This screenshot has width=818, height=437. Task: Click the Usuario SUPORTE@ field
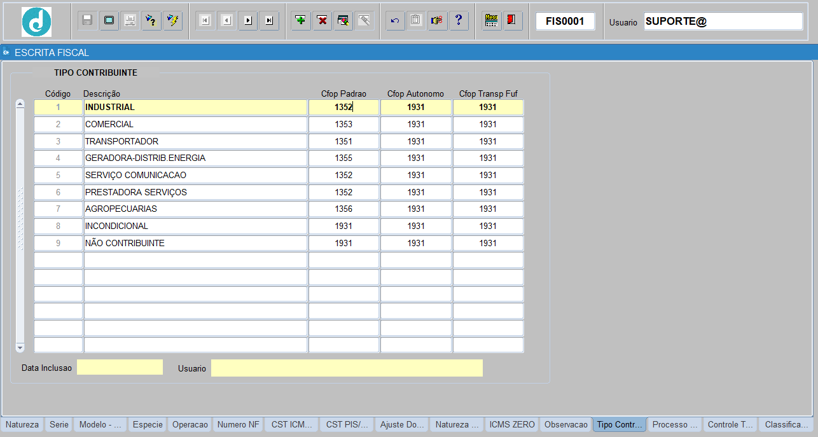point(723,21)
